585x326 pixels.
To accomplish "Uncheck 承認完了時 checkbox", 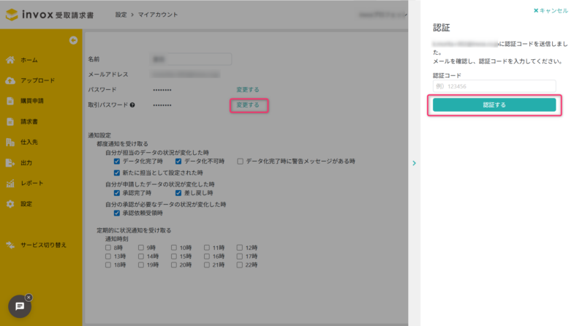I will coord(117,193).
